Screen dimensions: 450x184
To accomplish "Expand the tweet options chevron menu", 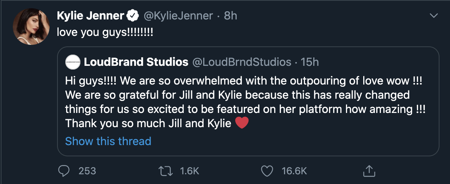I will [434, 16].
